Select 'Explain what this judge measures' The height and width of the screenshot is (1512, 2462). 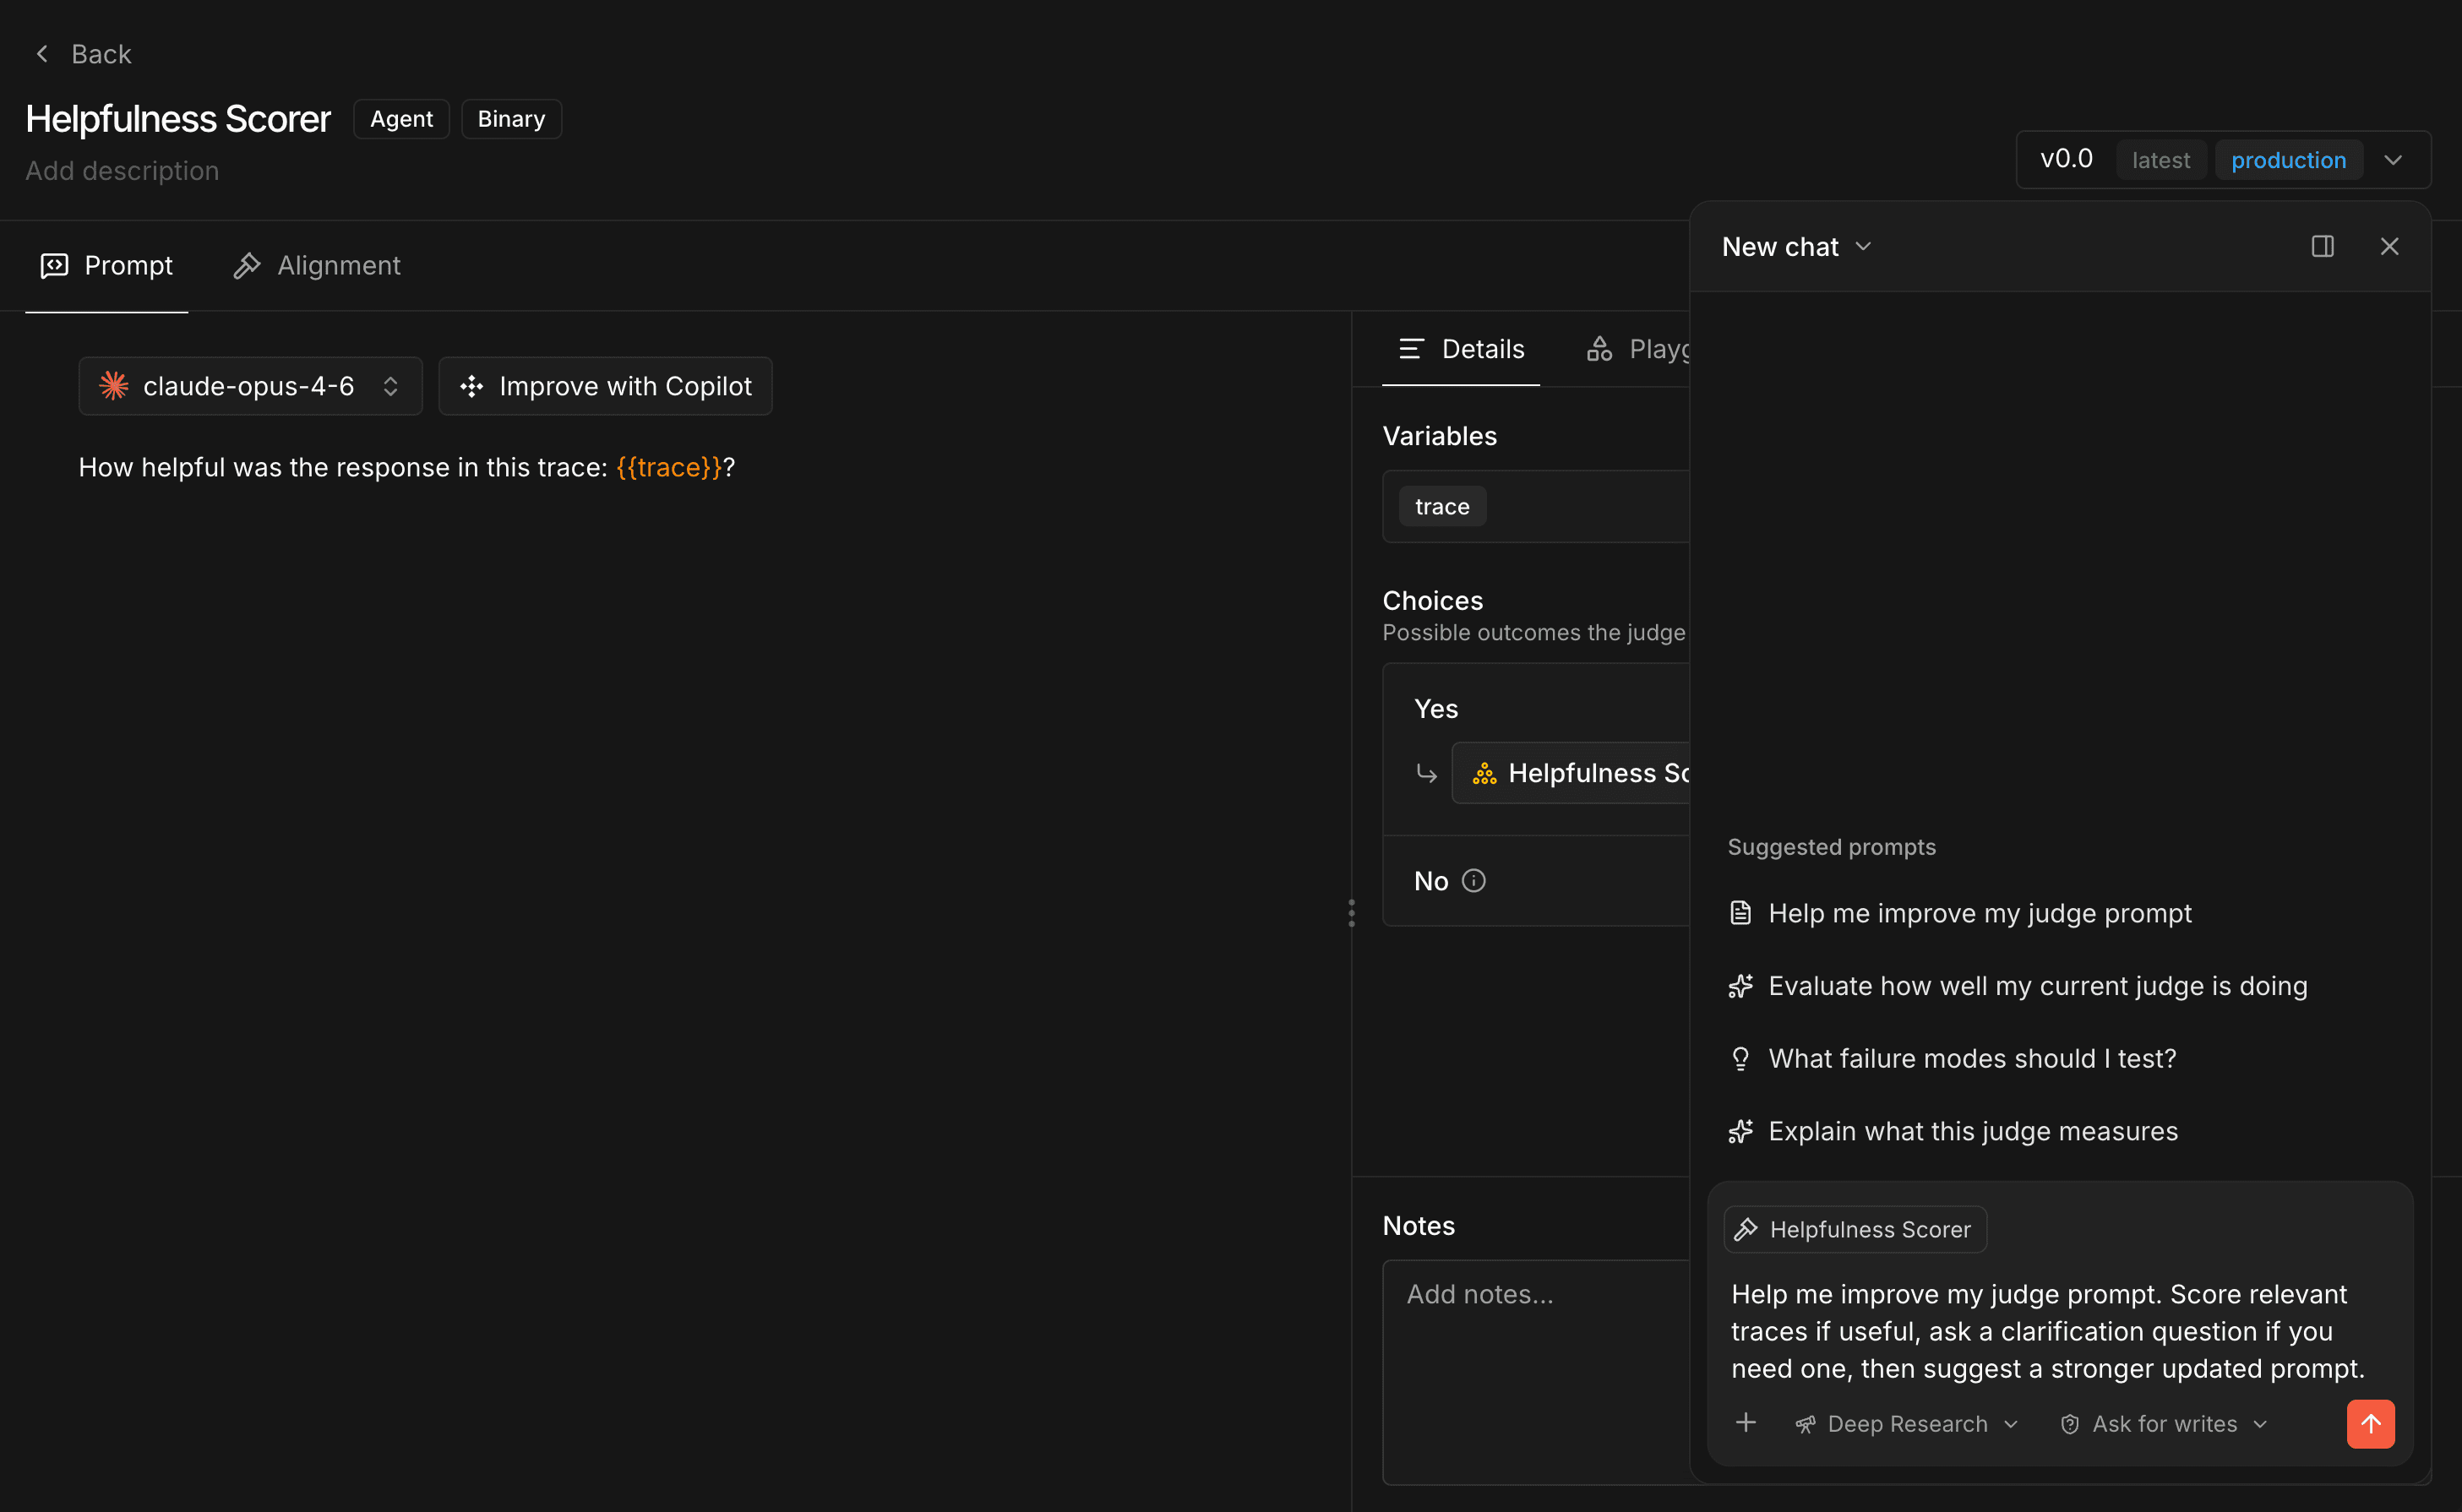(x=1953, y=1131)
